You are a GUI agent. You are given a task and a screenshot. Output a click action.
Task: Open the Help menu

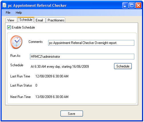pos(19,13)
